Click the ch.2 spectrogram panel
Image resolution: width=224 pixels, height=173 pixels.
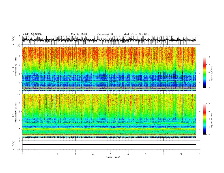(109, 116)
